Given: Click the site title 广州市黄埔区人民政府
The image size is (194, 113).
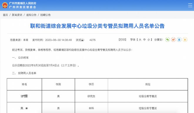Looking at the screenshot, I should (x=23, y=3).
